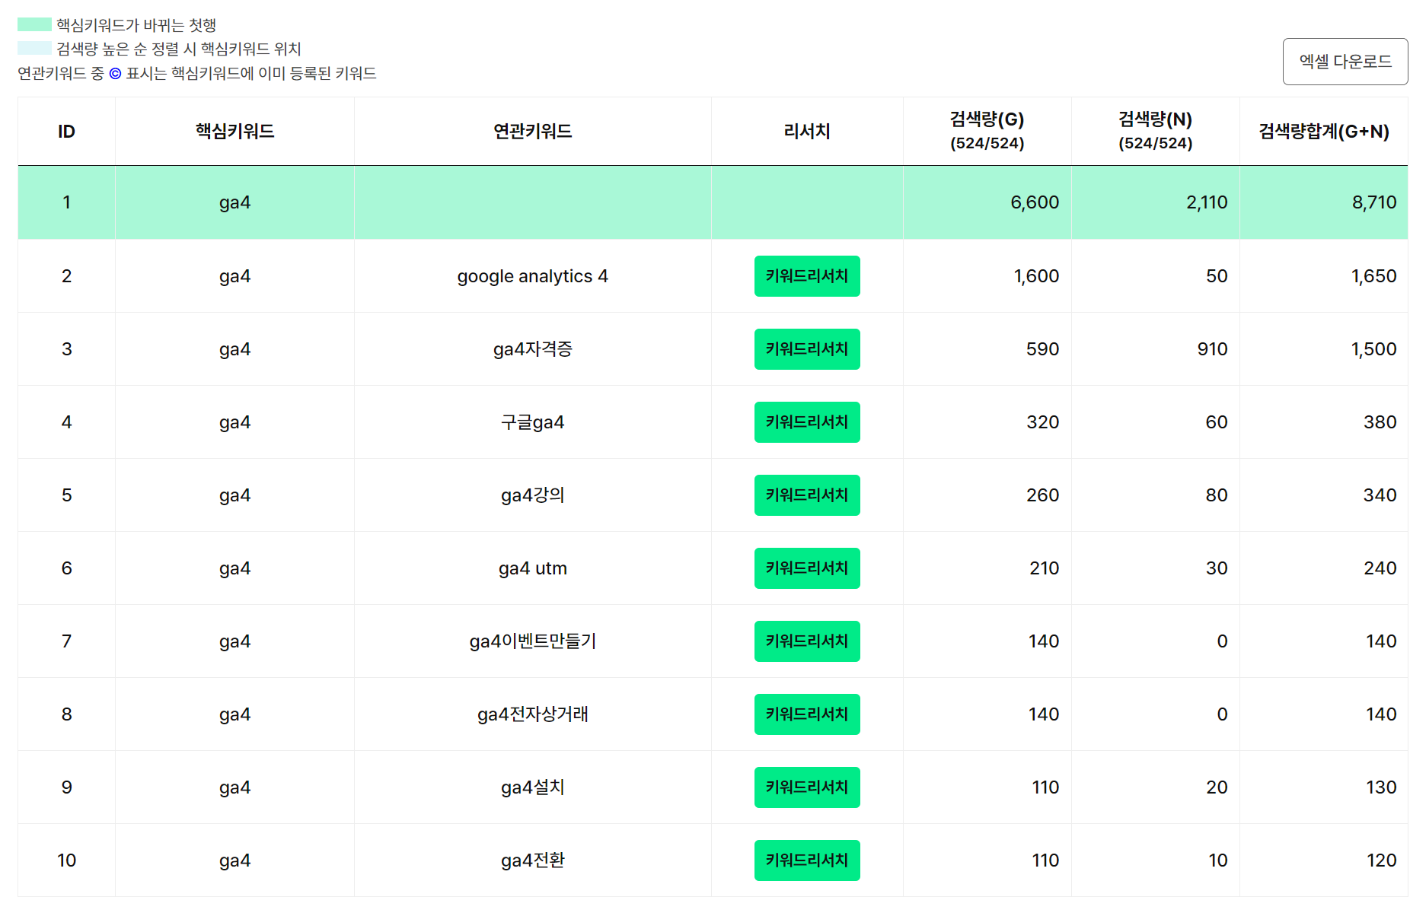Click the 핵심키워드가 바뀌는 첫행 legend text
The height and width of the screenshot is (897, 1410).
click(x=136, y=25)
